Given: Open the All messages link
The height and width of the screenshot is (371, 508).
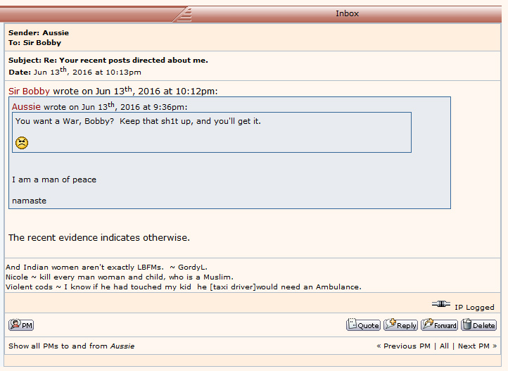Looking at the screenshot, I should click(x=444, y=346).
